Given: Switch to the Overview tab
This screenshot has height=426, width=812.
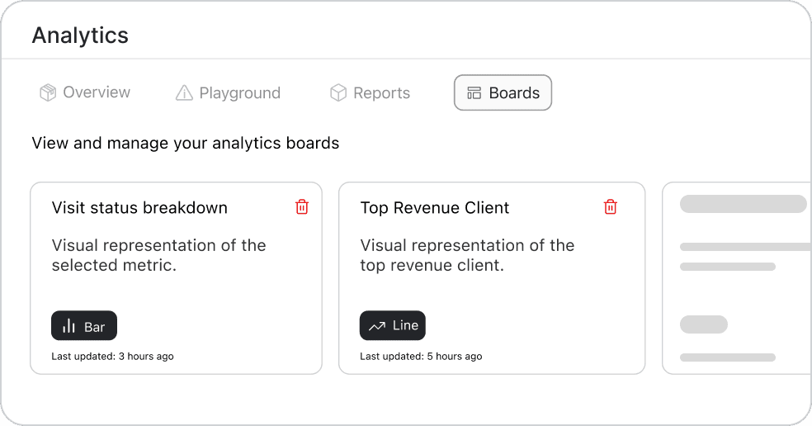Looking at the screenshot, I should [x=85, y=92].
